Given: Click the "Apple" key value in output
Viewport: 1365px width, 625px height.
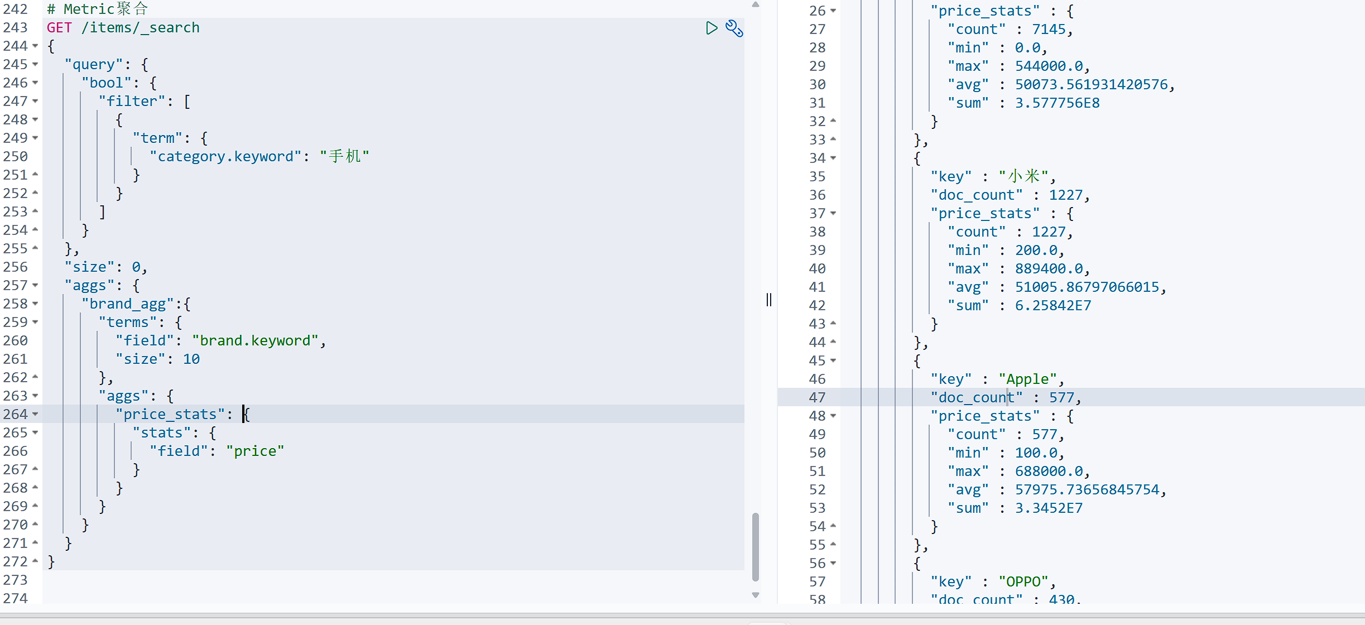Looking at the screenshot, I should point(1027,379).
